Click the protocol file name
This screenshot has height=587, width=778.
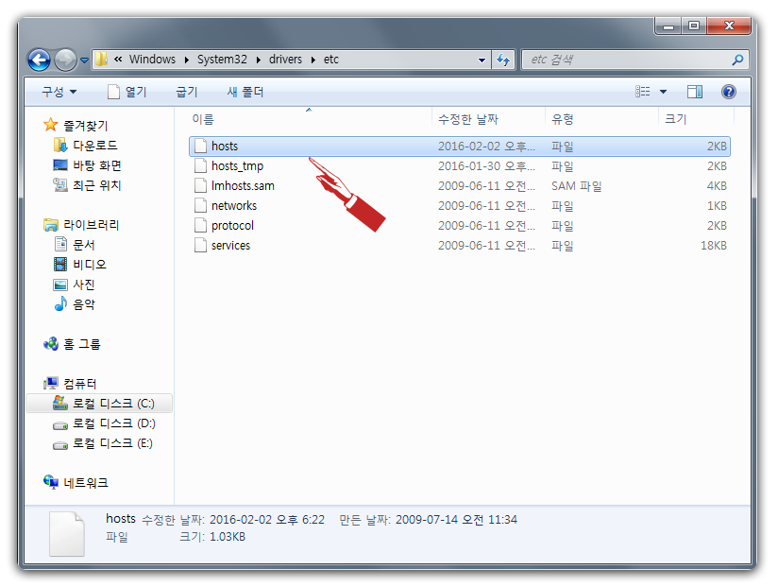(232, 226)
